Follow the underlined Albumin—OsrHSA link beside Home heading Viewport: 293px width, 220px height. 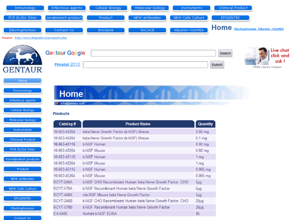pos(271,29)
